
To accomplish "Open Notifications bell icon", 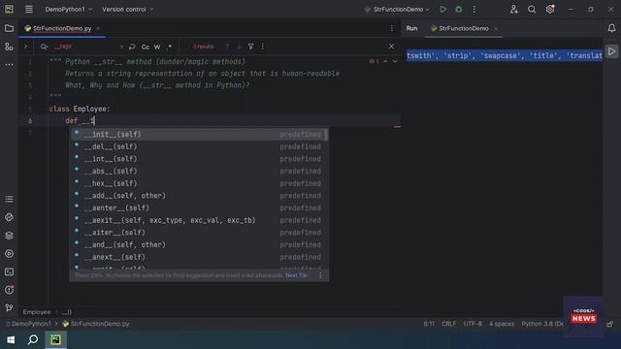I will coord(611,28).
